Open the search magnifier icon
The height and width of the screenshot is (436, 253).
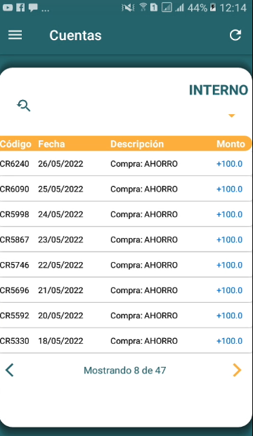tap(24, 106)
